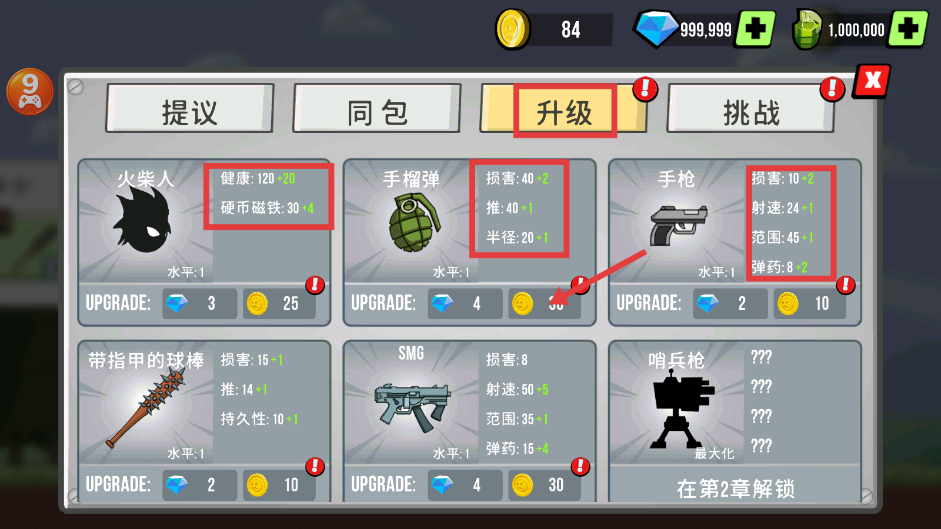Select the 手枪 pistol weapon icon
This screenshot has width=941, height=529.
point(678,225)
